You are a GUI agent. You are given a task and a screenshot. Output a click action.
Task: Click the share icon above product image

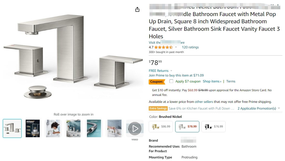pos(137,10)
